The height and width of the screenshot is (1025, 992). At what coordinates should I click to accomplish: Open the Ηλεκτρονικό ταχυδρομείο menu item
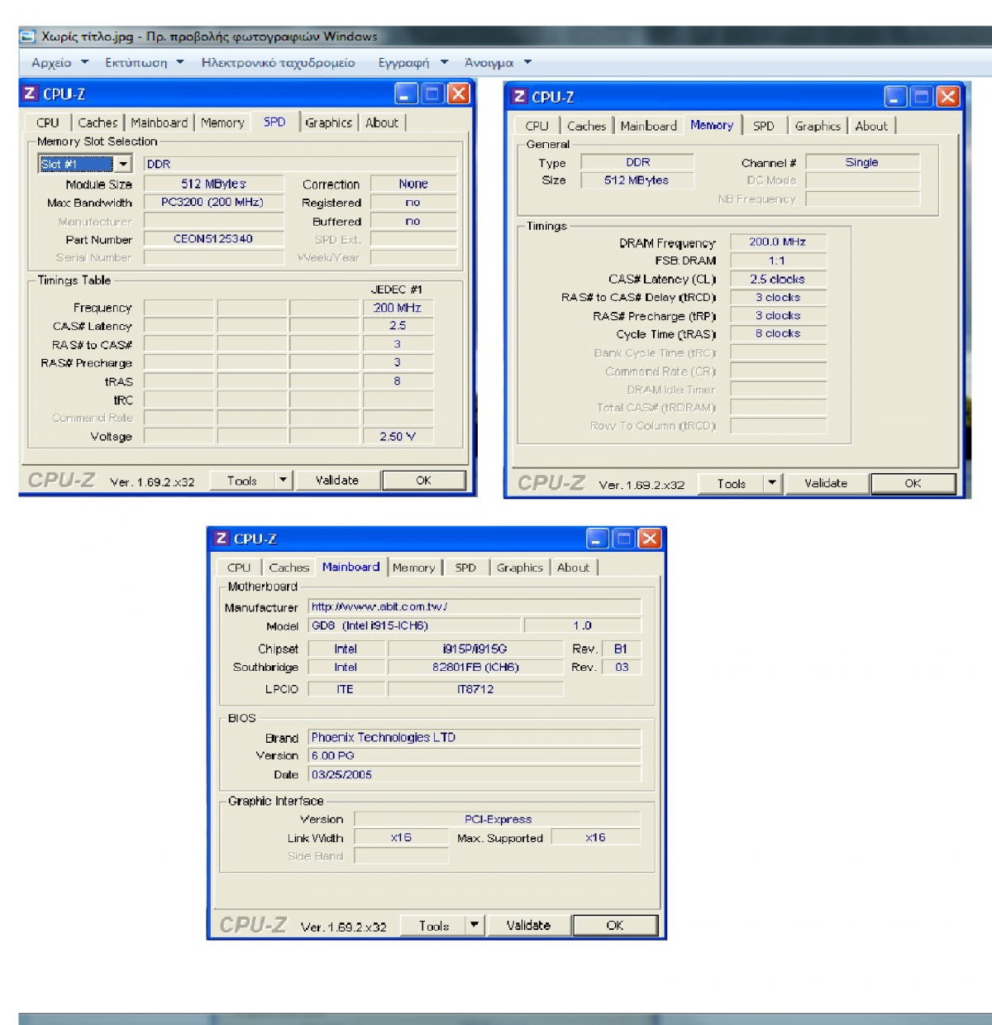point(278,62)
